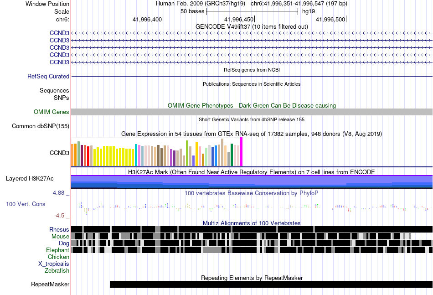
Task: Open the H3K27Ac Mark ENCODE track title
Action: coord(252,172)
